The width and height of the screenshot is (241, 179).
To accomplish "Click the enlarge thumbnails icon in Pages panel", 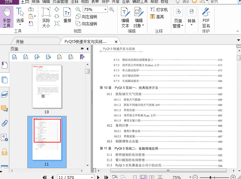I will pos(14,57).
